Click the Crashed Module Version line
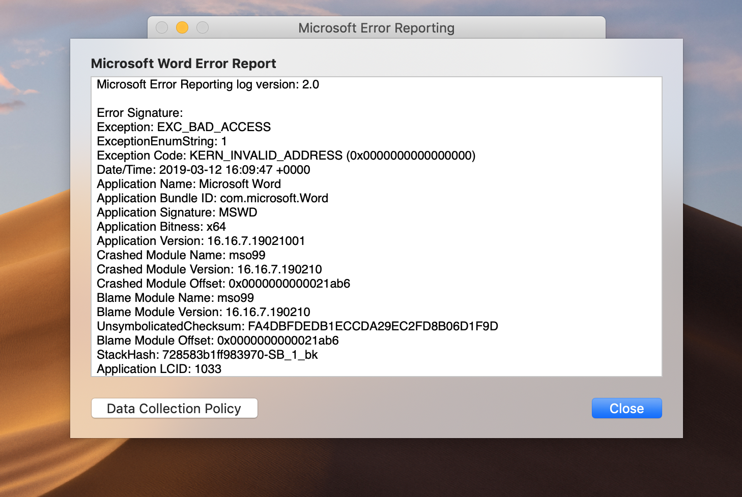Screen dimensions: 742x497 (209, 269)
